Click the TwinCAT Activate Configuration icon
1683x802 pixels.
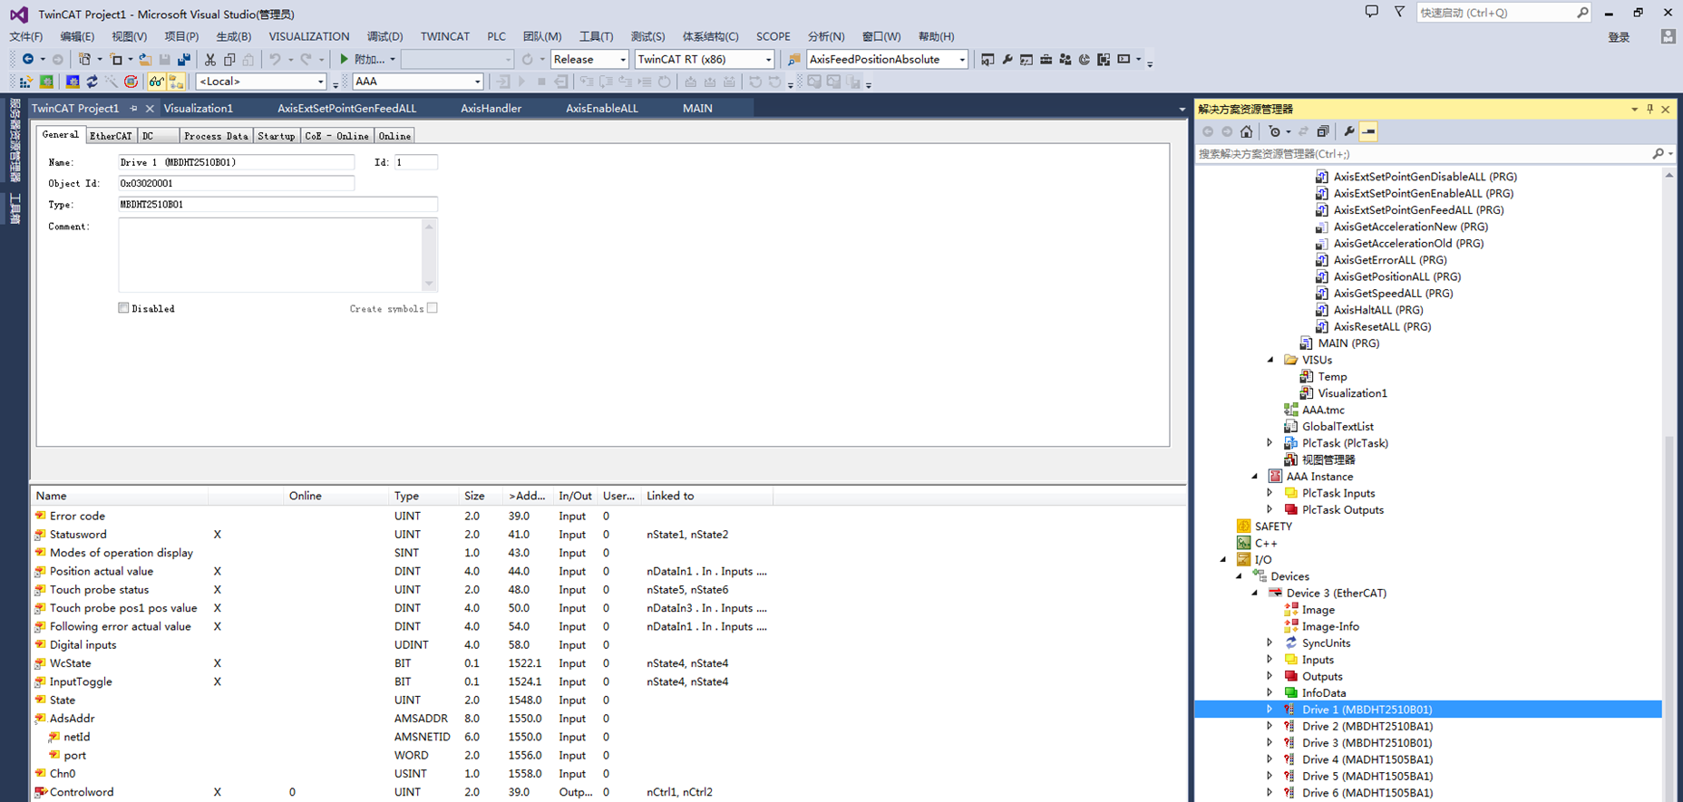pyautogui.click(x=25, y=82)
